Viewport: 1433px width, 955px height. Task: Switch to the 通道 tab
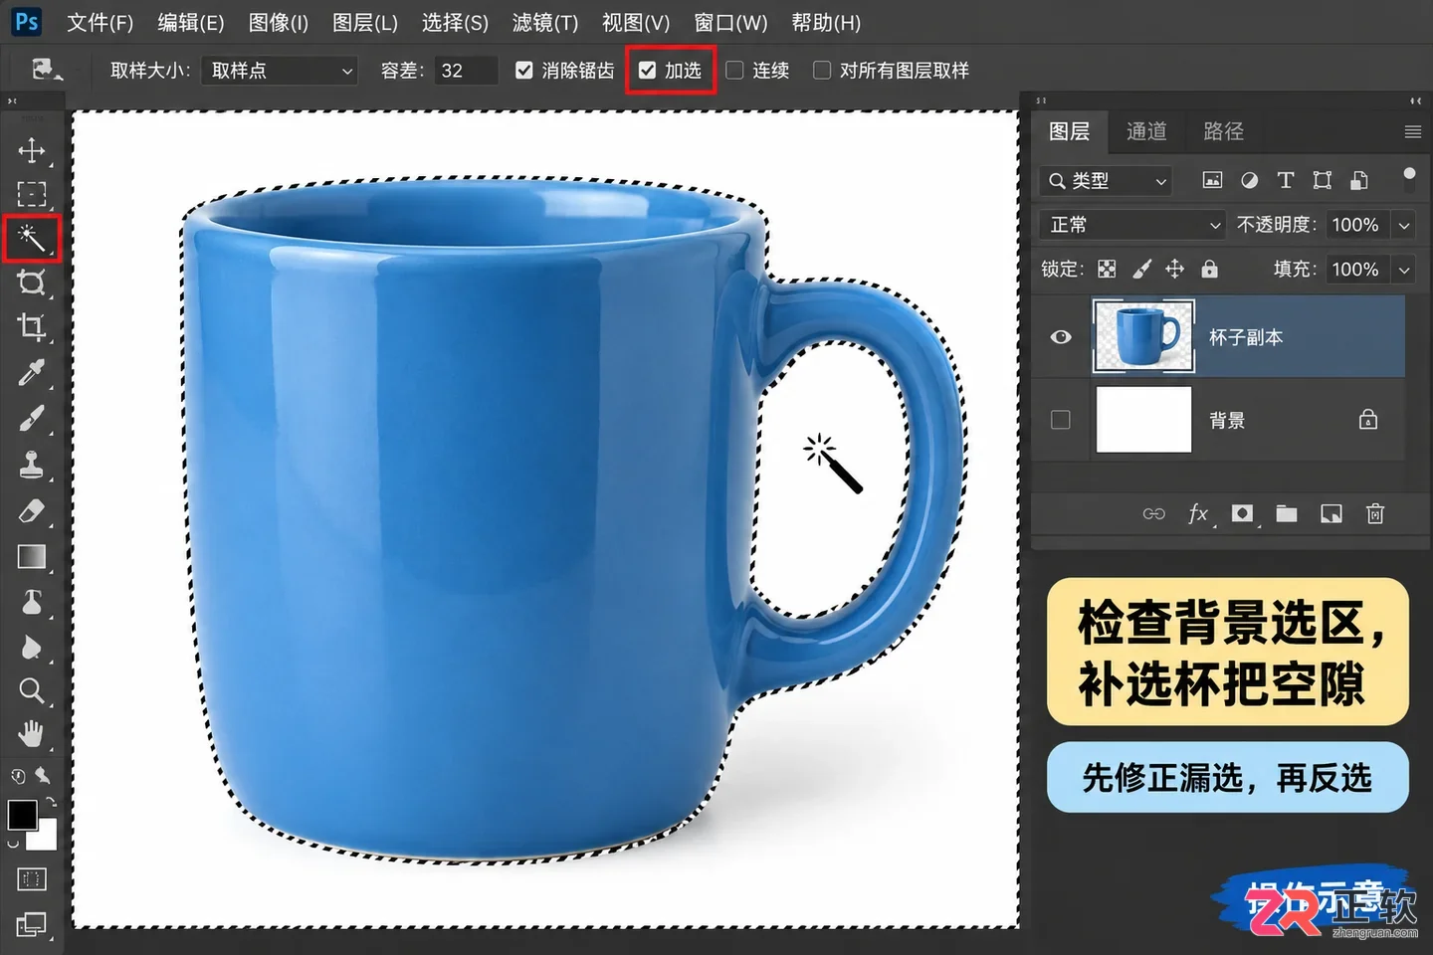click(x=1146, y=131)
